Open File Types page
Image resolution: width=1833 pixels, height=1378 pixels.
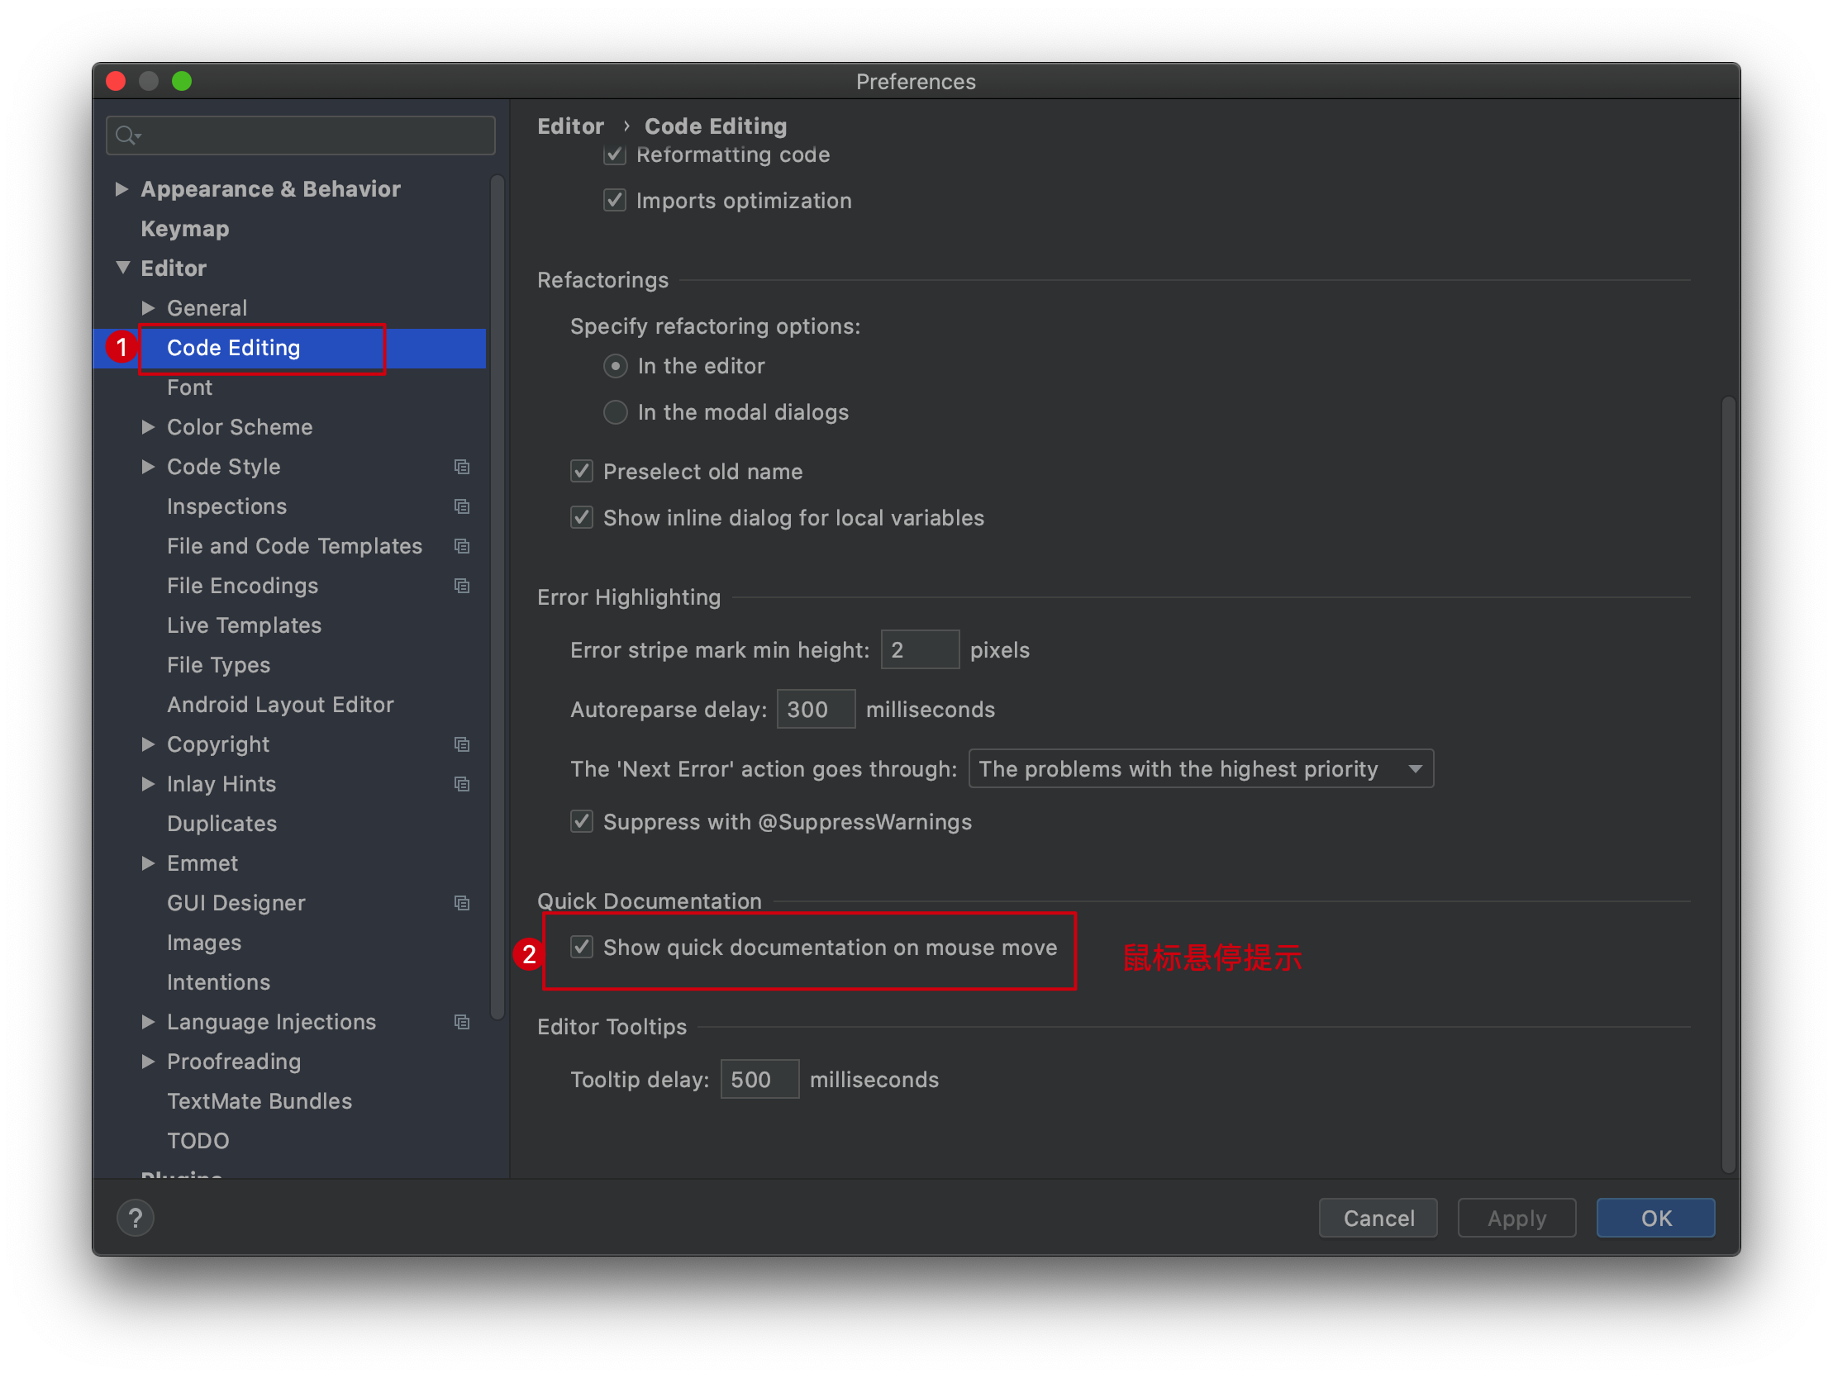[219, 666]
